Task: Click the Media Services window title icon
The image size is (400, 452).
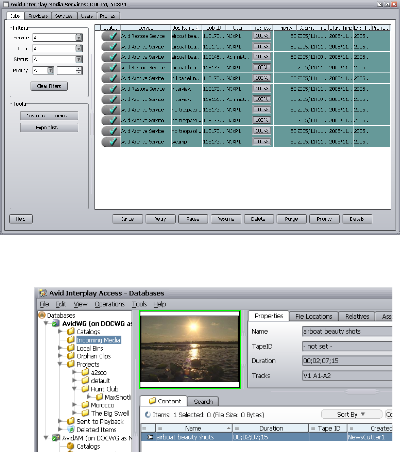Action: [x=6, y=4]
